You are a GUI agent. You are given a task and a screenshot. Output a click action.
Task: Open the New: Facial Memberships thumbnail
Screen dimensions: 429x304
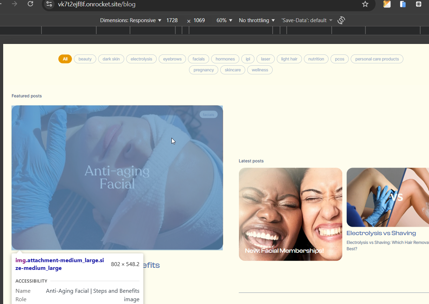[x=291, y=214]
